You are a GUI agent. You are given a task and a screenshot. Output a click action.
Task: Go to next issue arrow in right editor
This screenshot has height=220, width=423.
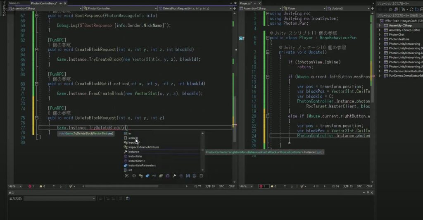pyautogui.click(x=292, y=186)
